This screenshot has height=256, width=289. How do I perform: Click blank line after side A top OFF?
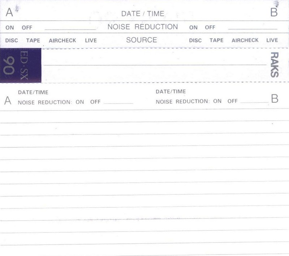pyautogui.click(x=70, y=28)
